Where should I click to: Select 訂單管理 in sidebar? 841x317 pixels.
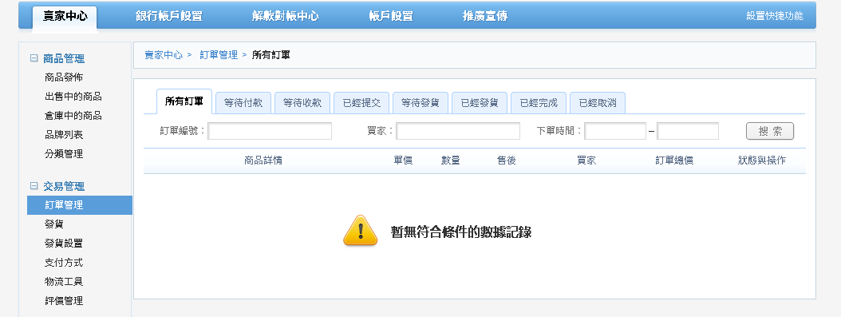tap(79, 205)
